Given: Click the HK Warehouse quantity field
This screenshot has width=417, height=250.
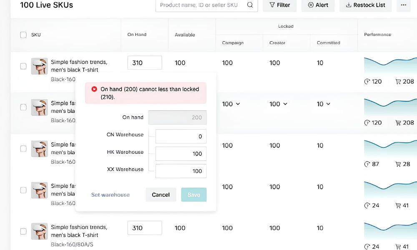Looking at the screenshot, I should point(181,154).
